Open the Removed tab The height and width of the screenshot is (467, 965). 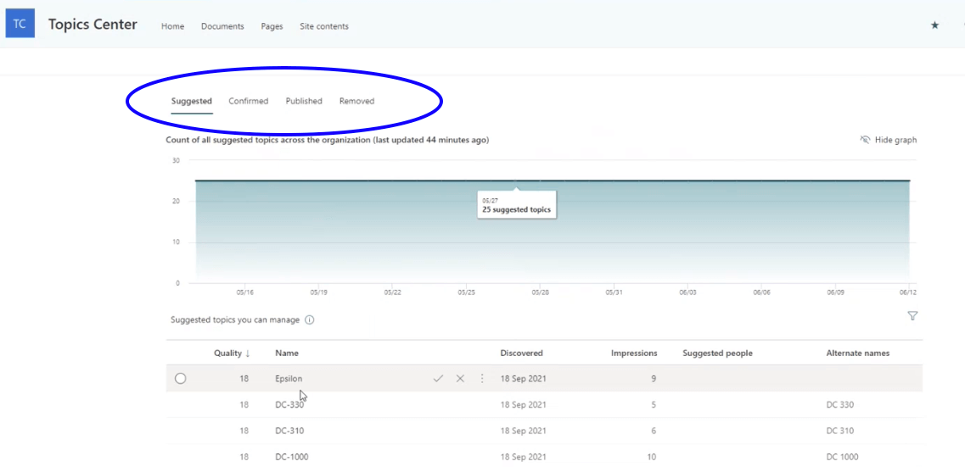357,102
